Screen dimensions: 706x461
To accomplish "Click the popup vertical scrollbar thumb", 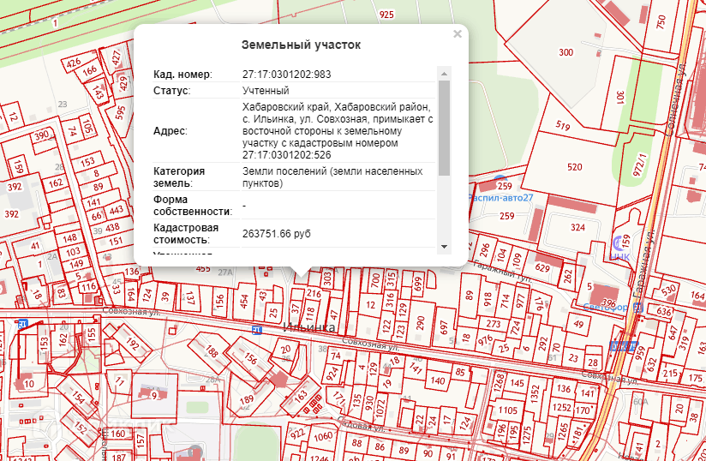I will 444,128.
